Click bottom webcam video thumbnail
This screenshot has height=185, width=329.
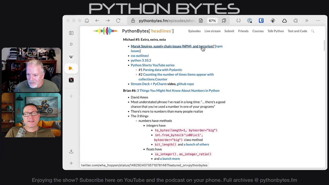click(x=31, y=115)
